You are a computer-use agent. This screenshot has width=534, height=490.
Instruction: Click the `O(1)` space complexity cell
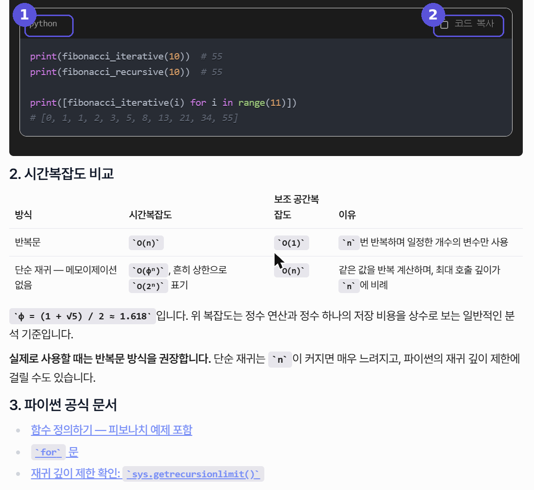292,243
